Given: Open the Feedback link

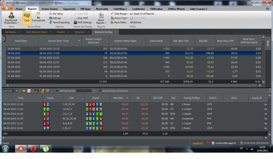Looking at the screenshot, I should 198,143.
